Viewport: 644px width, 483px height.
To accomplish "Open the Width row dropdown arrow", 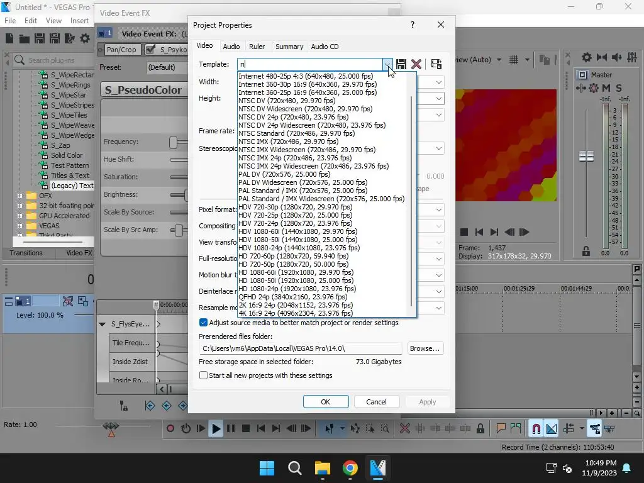I will [x=438, y=82].
